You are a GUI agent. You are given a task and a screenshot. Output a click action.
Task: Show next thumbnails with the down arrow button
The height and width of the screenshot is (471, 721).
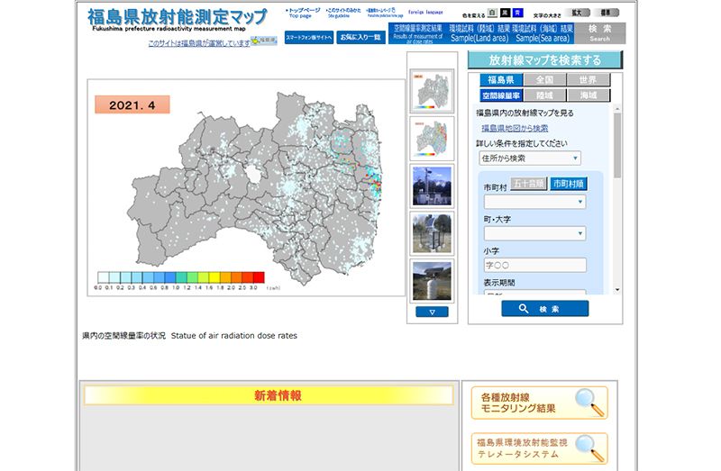432,312
